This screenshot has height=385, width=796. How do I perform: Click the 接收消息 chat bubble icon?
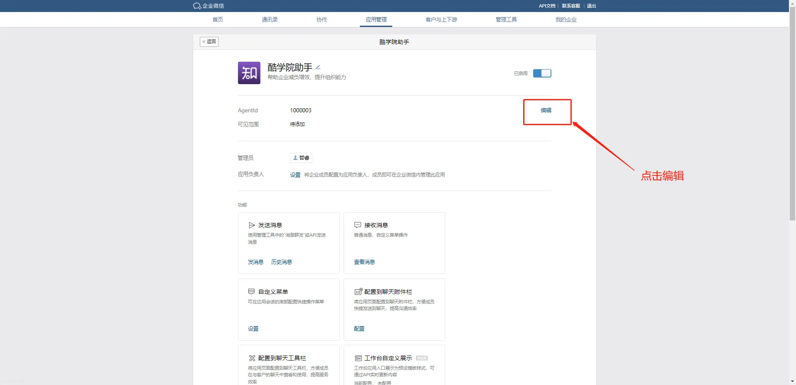click(x=357, y=225)
